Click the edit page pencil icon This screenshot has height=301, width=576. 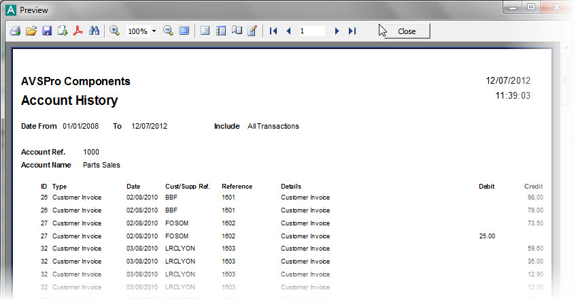(x=252, y=31)
